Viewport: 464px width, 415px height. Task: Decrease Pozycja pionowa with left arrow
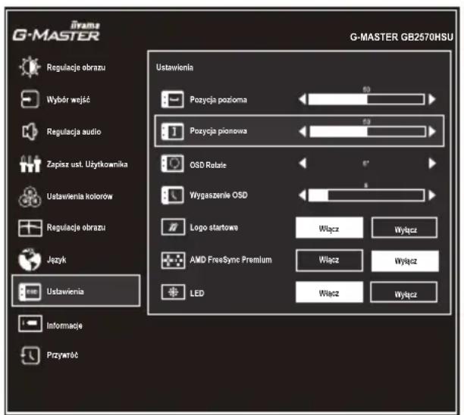point(303,132)
